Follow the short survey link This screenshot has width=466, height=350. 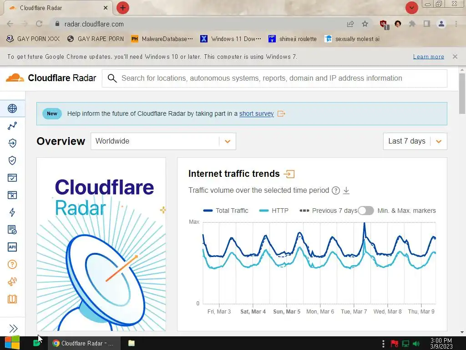[257, 113]
